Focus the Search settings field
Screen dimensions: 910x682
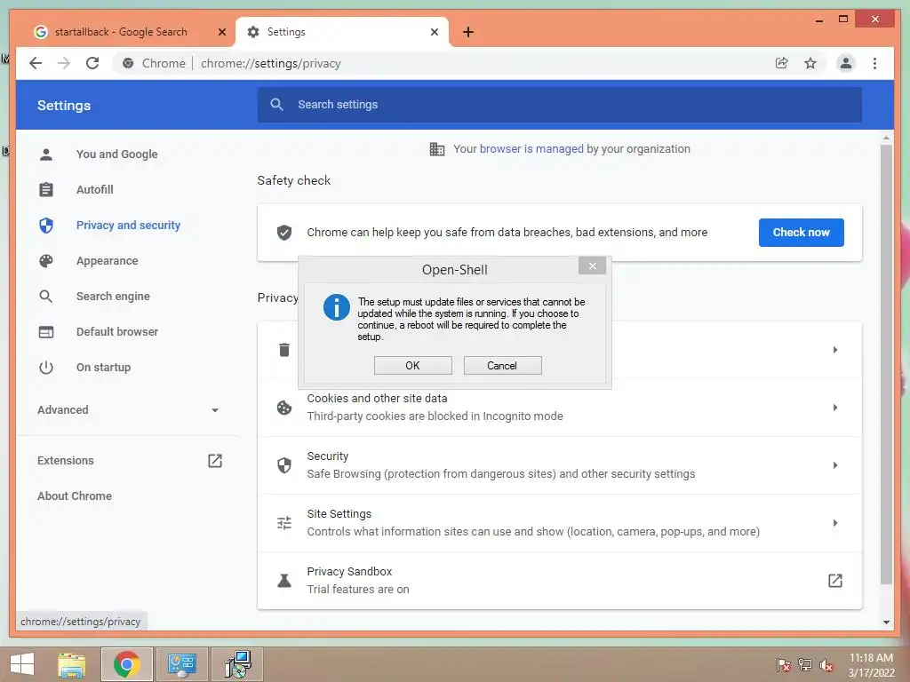(560, 105)
